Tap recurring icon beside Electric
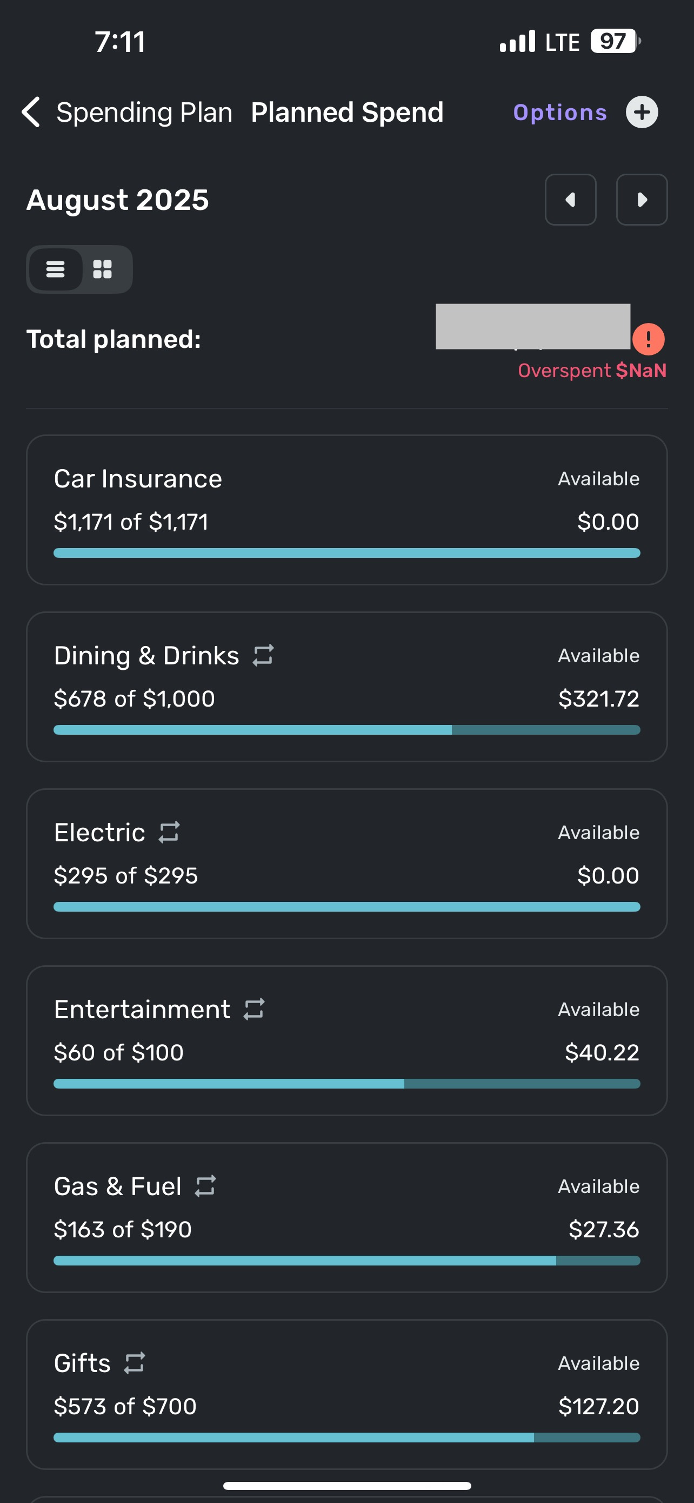Image resolution: width=694 pixels, height=1503 pixels. [170, 832]
